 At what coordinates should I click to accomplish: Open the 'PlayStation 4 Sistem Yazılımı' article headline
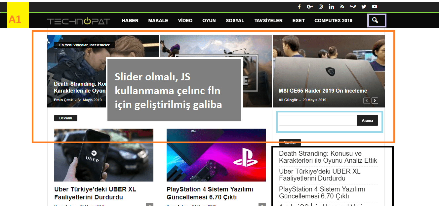click(x=210, y=193)
